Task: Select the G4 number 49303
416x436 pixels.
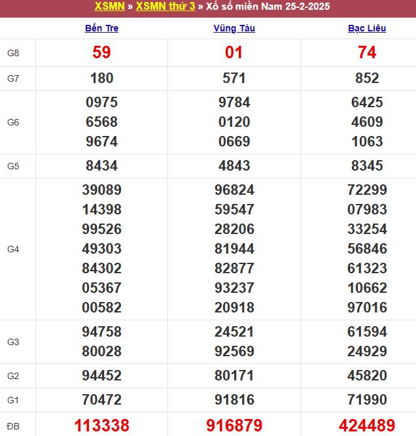Action: pyautogui.click(x=101, y=248)
